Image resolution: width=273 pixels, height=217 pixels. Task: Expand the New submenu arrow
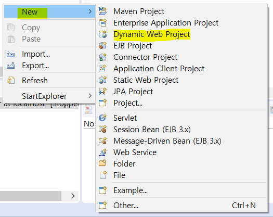pyautogui.click(x=90, y=11)
